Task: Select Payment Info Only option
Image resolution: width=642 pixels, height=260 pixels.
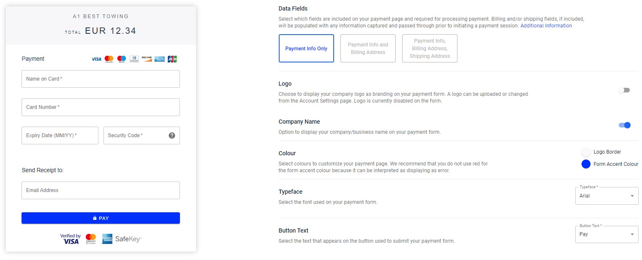Action: pyautogui.click(x=306, y=49)
